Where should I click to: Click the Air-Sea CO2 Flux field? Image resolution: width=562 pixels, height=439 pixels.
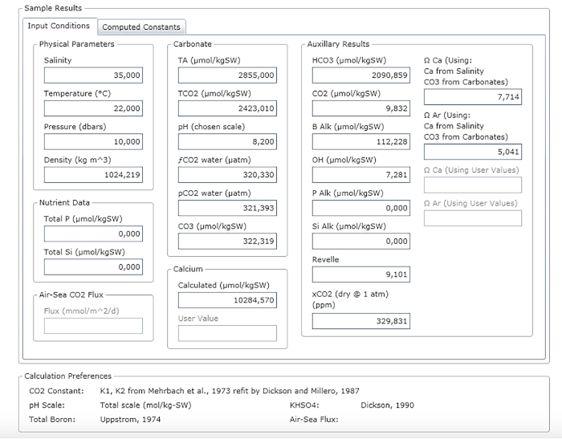[93, 326]
